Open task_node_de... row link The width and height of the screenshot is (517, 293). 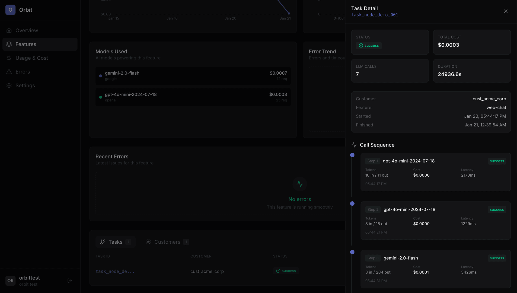(115, 271)
